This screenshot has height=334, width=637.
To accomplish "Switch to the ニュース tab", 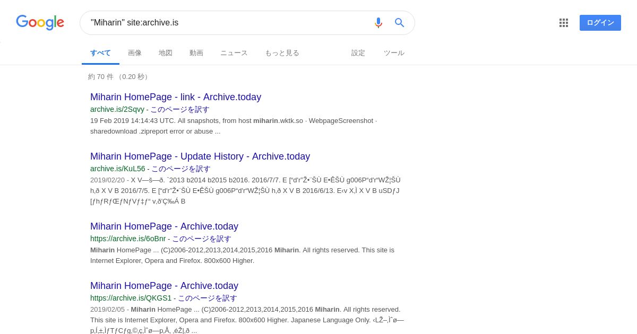I will tap(234, 53).
